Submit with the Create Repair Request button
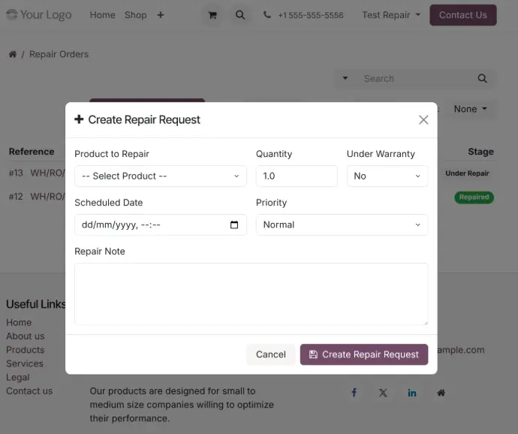 click(x=364, y=354)
